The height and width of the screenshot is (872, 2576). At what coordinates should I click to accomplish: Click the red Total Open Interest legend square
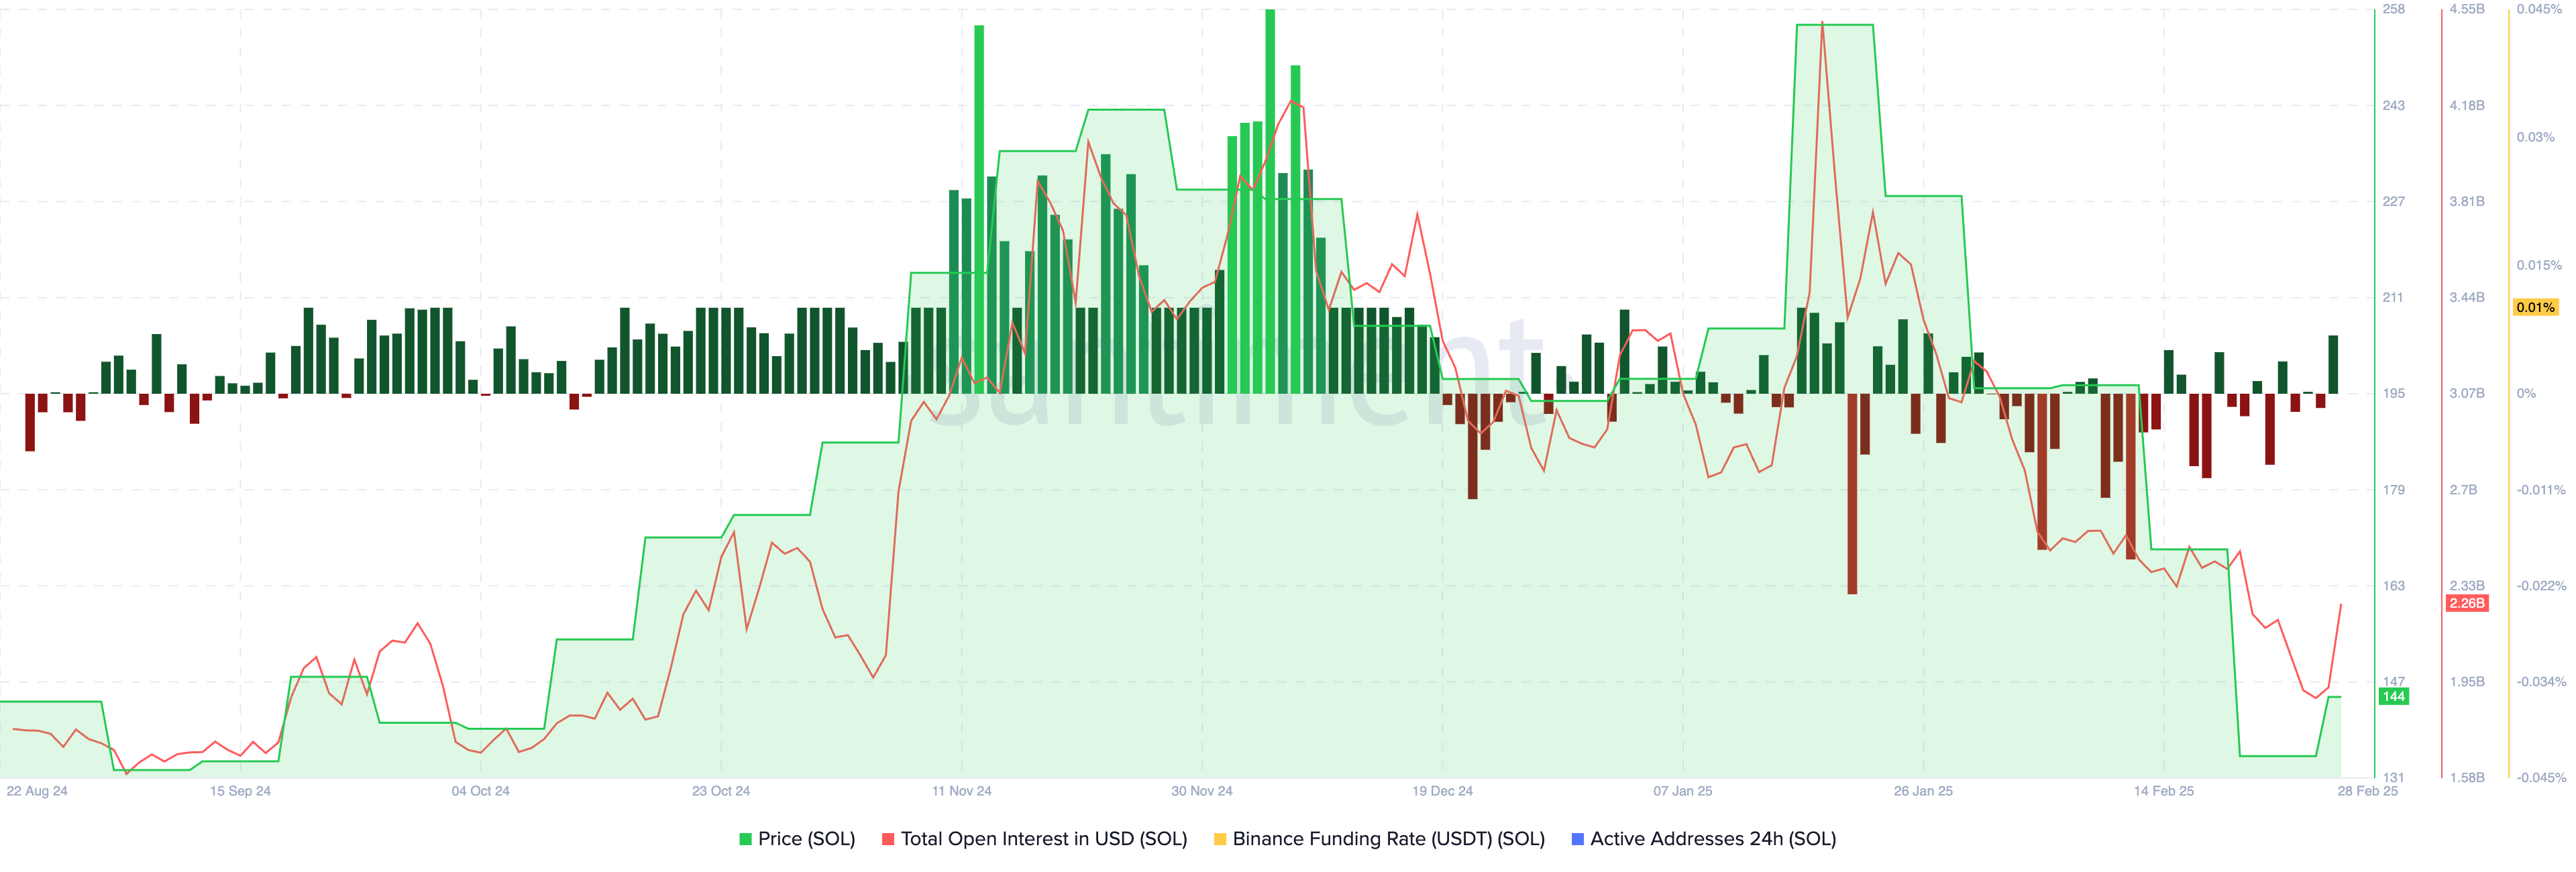888,839
